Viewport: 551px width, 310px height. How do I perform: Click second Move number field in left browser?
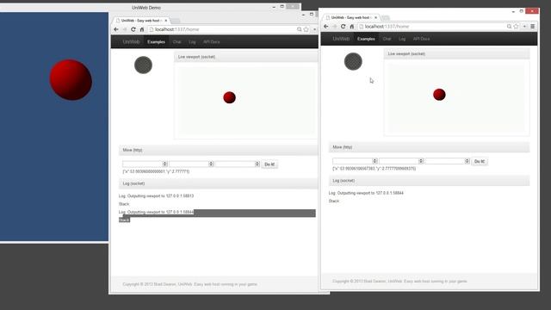coord(191,164)
